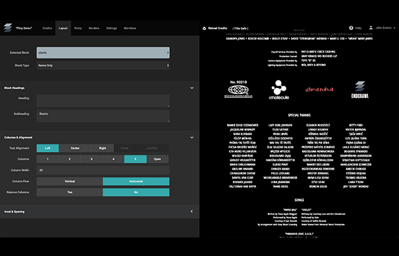Open the Members tab
This screenshot has width=399, height=256.
(130, 28)
